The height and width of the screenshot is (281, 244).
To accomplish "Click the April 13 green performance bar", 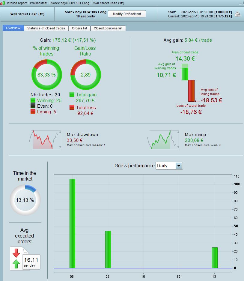I will click(x=215, y=258).
